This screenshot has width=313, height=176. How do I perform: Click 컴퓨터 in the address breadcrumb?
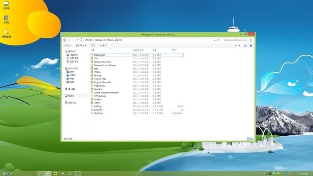point(89,40)
